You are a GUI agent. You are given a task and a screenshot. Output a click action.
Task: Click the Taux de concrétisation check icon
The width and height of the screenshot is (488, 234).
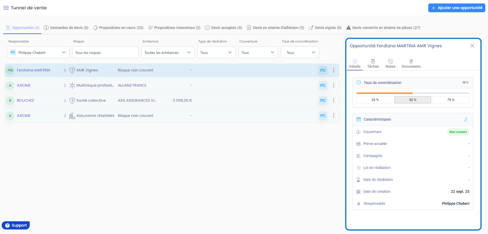(358, 83)
